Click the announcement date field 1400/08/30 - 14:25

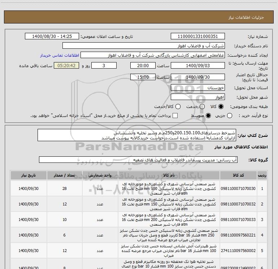pos(52,36)
